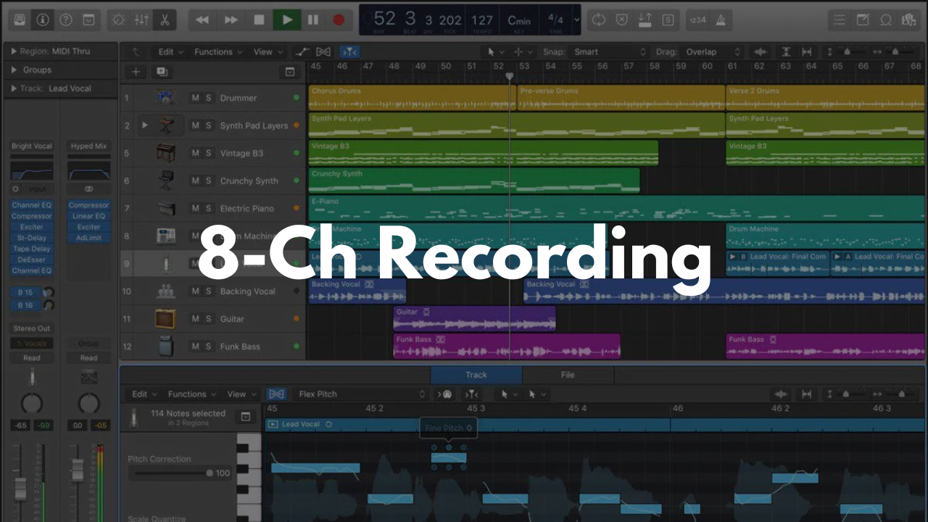
Task: Click the Channel EQ plugin slot
Action: pos(31,205)
